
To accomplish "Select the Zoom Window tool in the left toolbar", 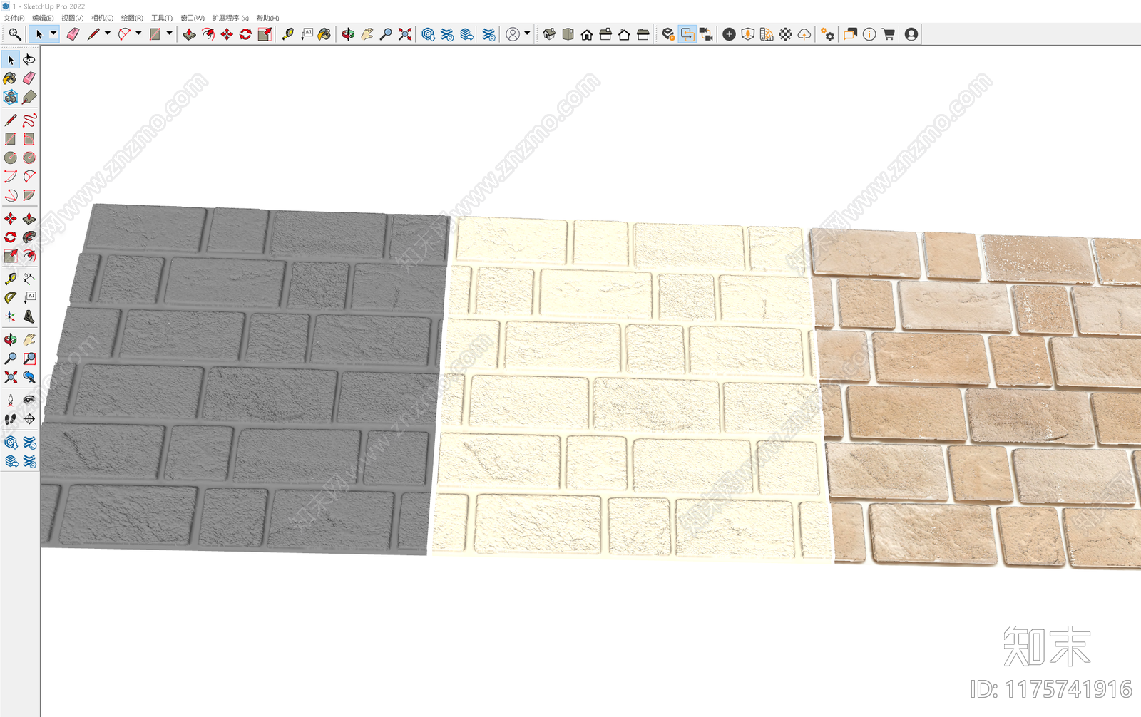I will pyautogui.click(x=29, y=358).
